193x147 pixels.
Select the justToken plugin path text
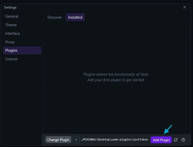pos(115,139)
